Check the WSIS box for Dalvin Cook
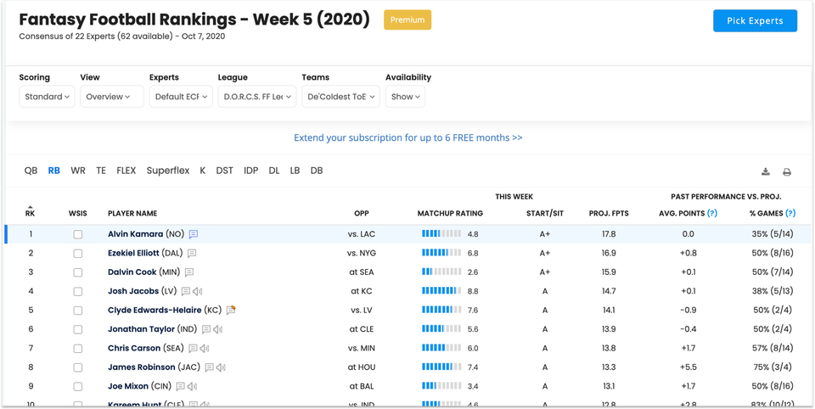The height and width of the screenshot is (409, 815). [x=78, y=273]
